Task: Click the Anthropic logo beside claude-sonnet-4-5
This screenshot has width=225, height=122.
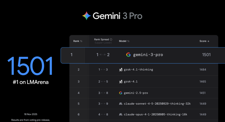Action: pyautogui.click(x=121, y=104)
